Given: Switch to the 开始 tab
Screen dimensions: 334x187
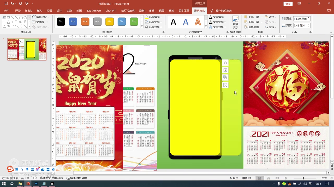Looking at the screenshot, I should click(x=18, y=11).
